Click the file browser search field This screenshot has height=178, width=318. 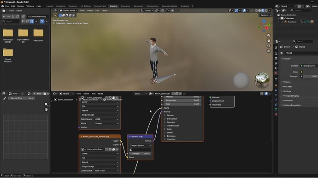11,21
